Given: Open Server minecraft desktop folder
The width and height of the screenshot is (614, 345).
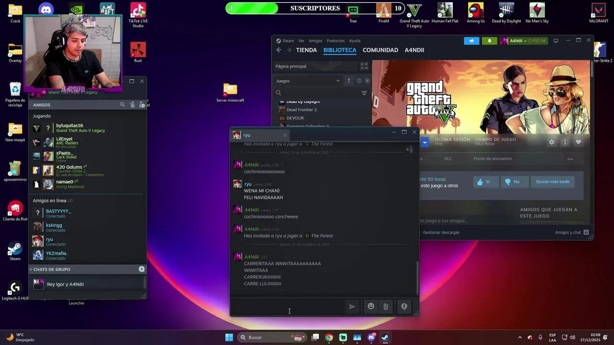Looking at the screenshot, I should [230, 92].
